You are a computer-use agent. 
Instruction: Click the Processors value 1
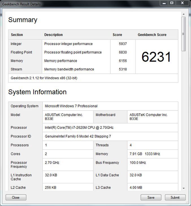pos(46,145)
